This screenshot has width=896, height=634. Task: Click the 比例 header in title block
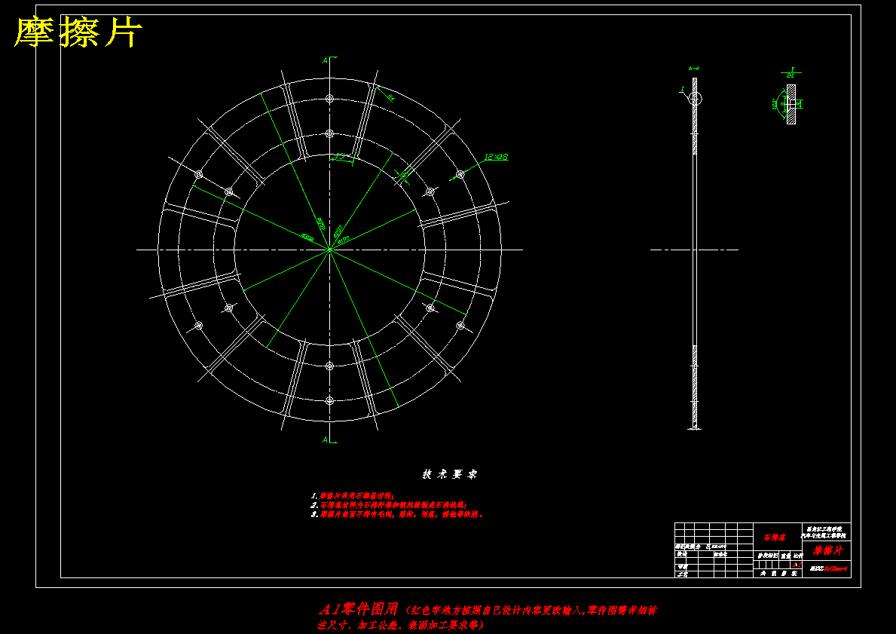(x=797, y=556)
